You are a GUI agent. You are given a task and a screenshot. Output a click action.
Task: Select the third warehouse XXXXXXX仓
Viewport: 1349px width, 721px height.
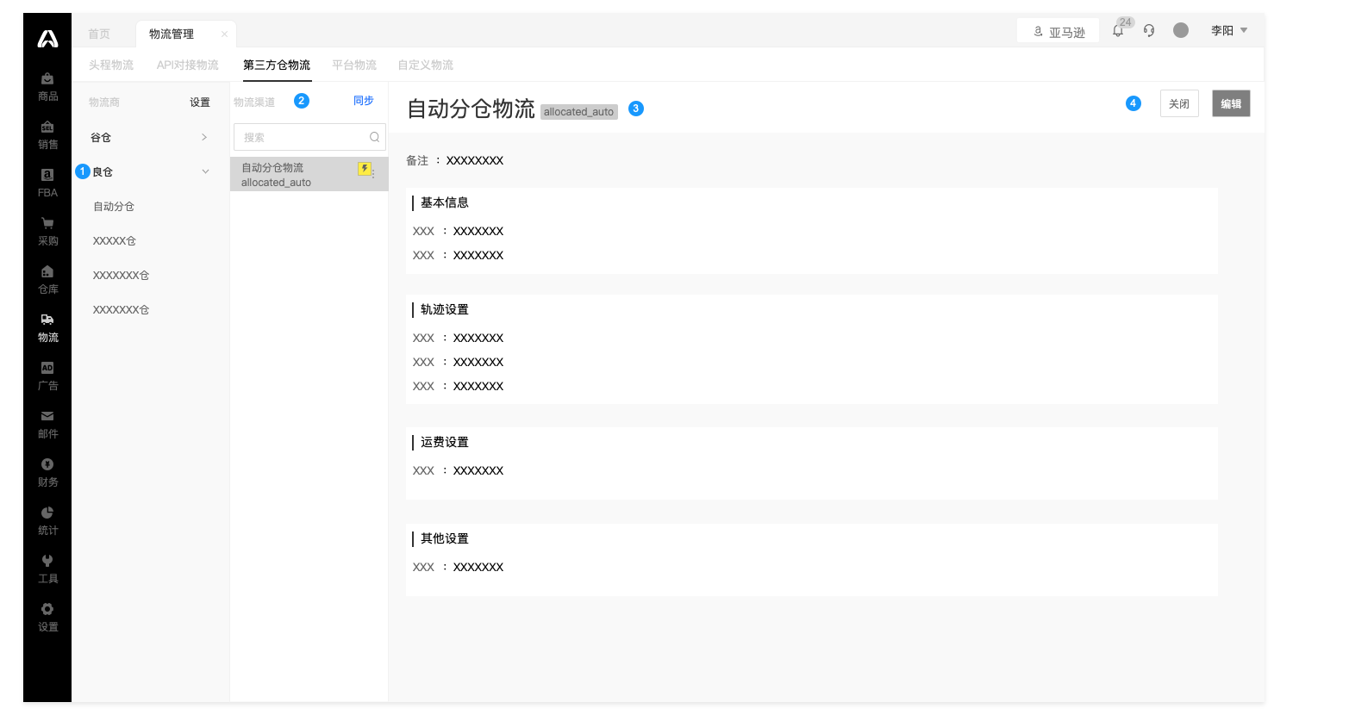point(122,275)
